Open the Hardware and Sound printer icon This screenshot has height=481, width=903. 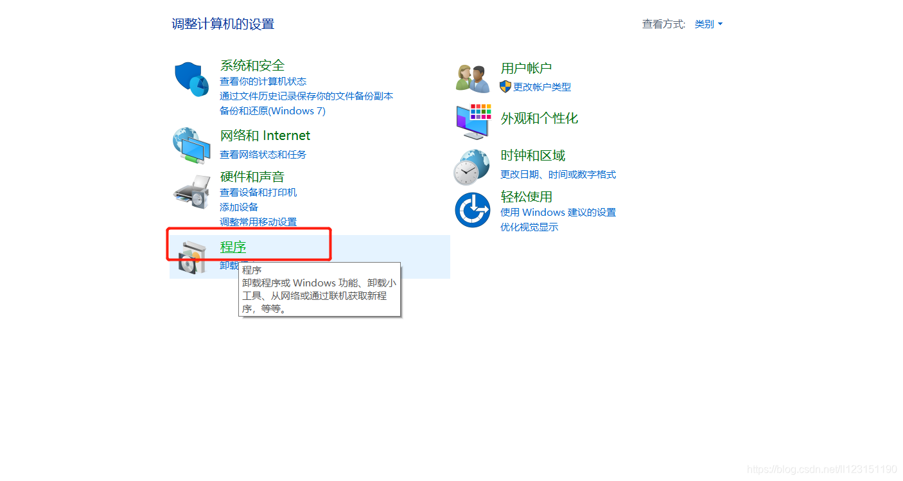pos(191,191)
